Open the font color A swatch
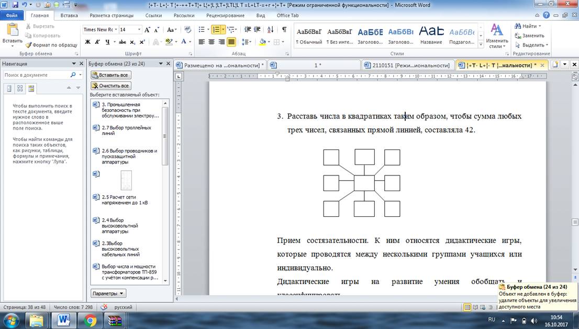This screenshot has height=329, width=579. [184, 42]
